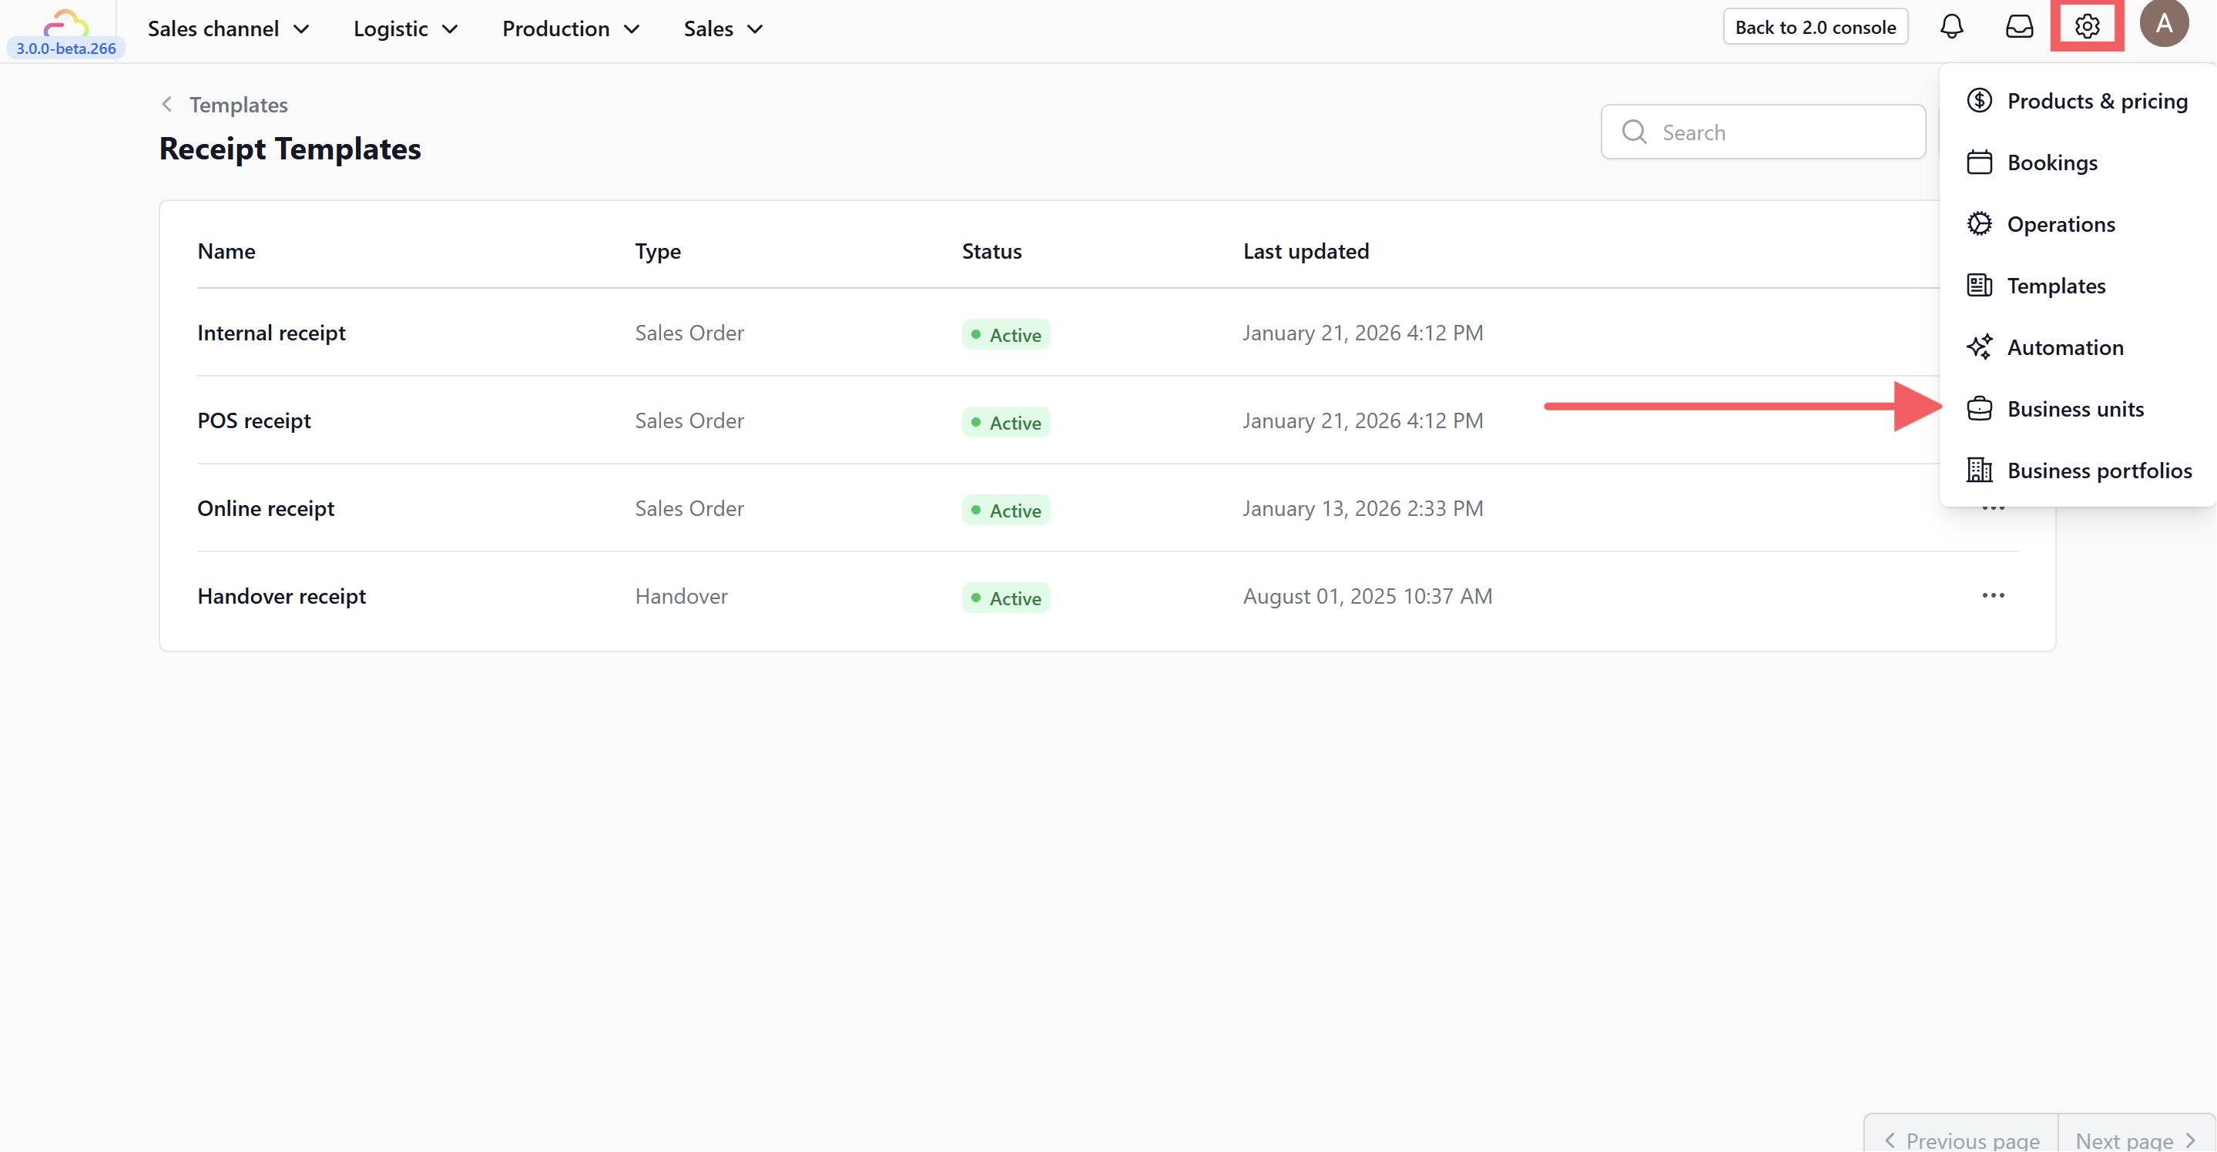Go back via Templates breadcrumb link
This screenshot has width=2217, height=1152.
point(237,105)
